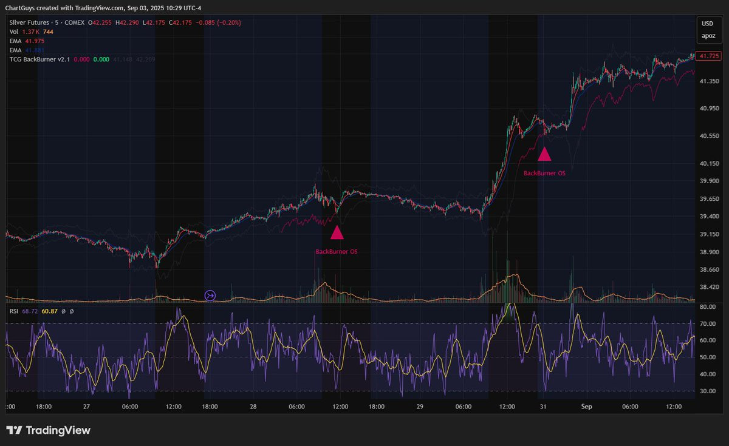This screenshot has height=446, width=729.
Task: Click the 29 date label on time axis
Action: tap(419, 407)
